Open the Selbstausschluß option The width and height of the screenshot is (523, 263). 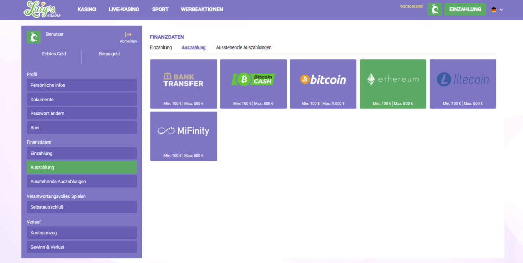(82, 207)
